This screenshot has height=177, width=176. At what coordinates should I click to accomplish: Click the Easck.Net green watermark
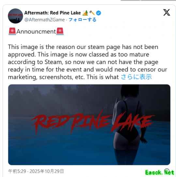point(160,172)
